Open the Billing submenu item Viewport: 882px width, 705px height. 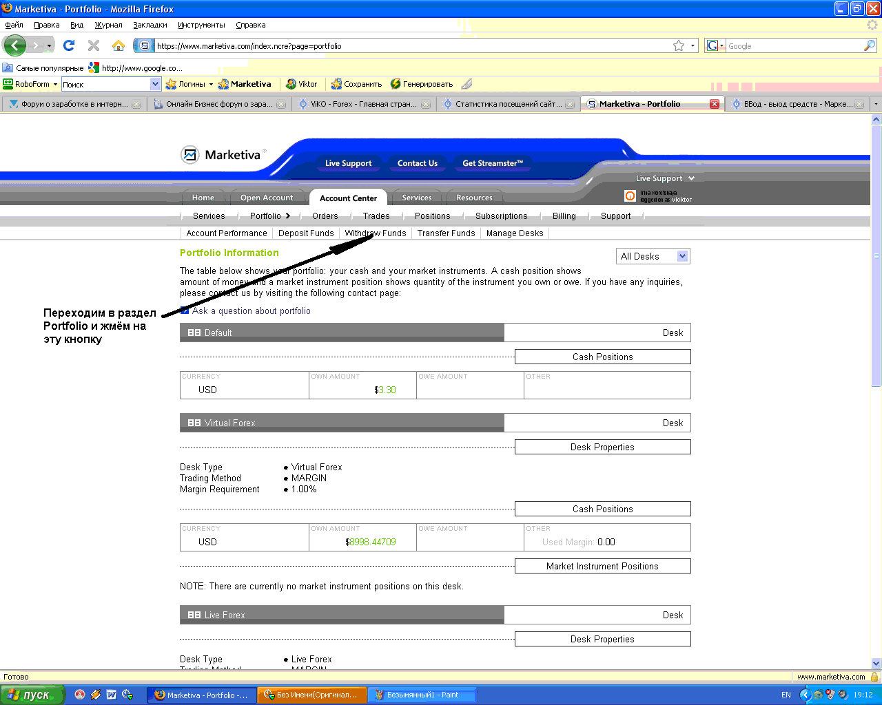[x=564, y=215]
